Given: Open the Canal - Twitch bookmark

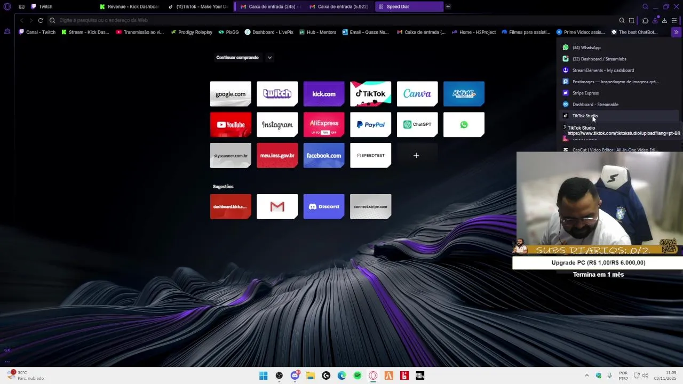Looking at the screenshot, I should (x=37, y=32).
